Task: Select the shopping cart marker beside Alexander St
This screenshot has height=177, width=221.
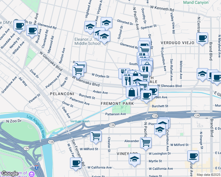Action: [x=146, y=143]
